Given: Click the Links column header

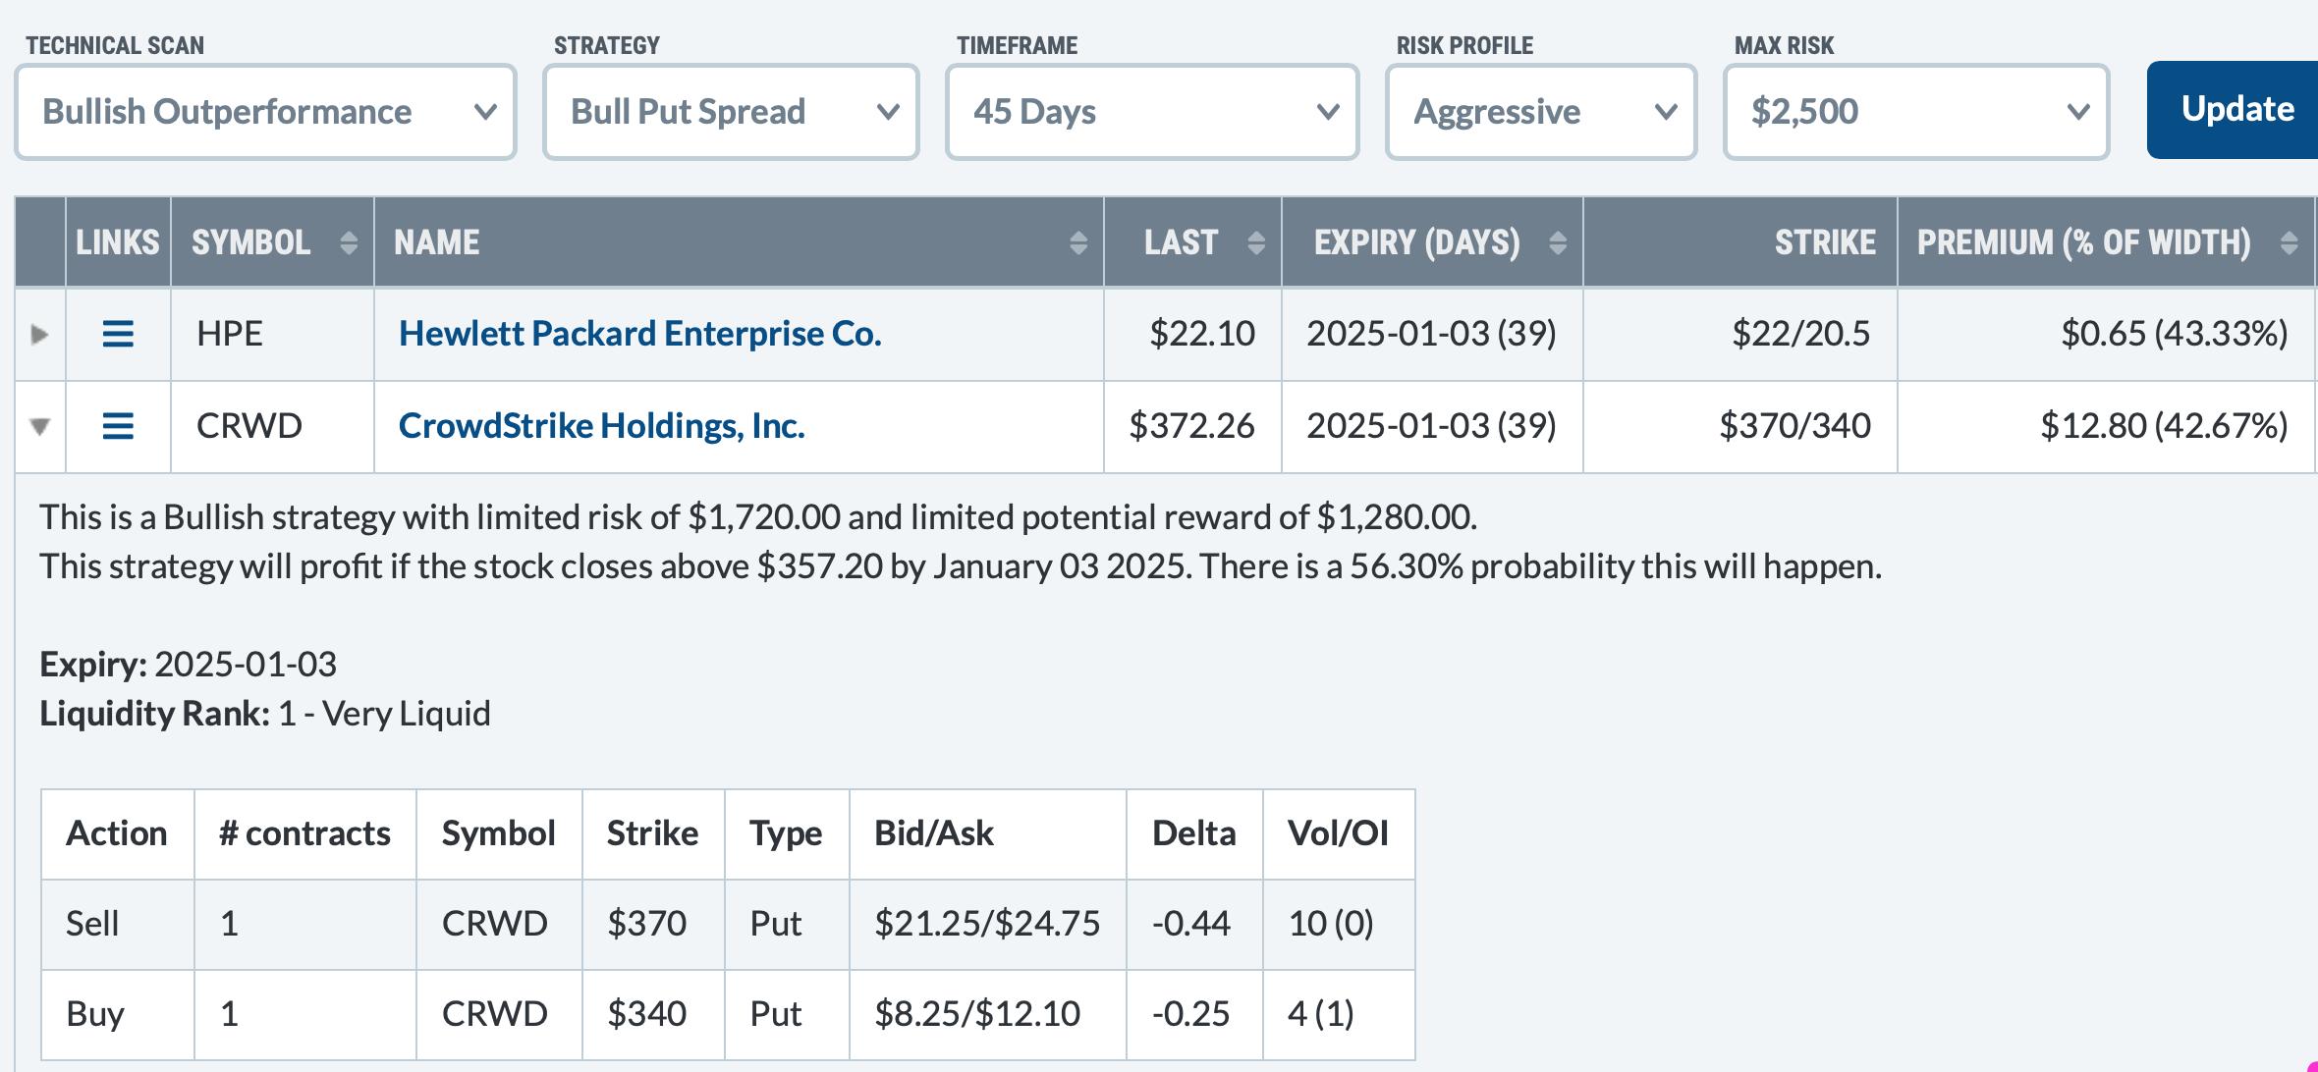Looking at the screenshot, I should [x=118, y=242].
